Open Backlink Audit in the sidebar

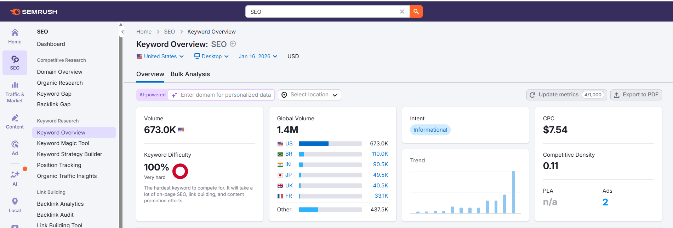point(55,215)
